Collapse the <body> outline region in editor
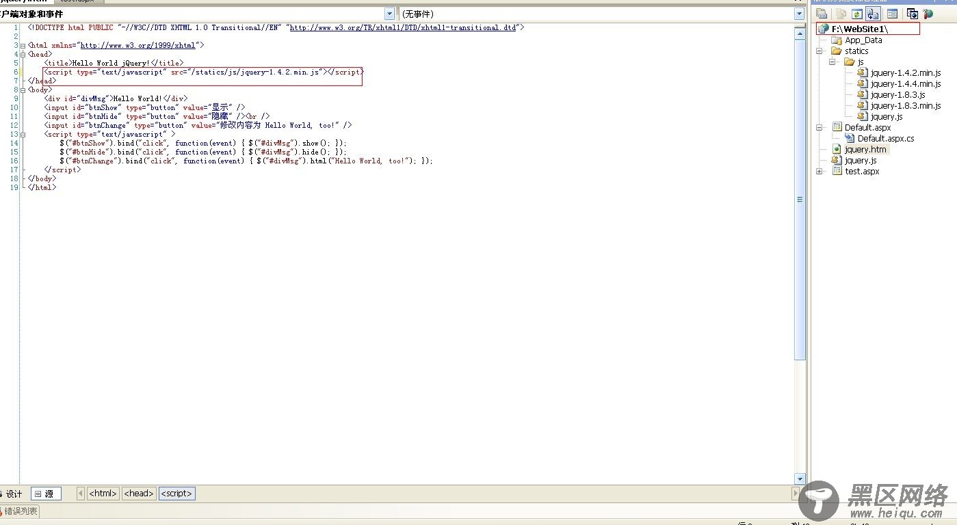 coord(24,90)
